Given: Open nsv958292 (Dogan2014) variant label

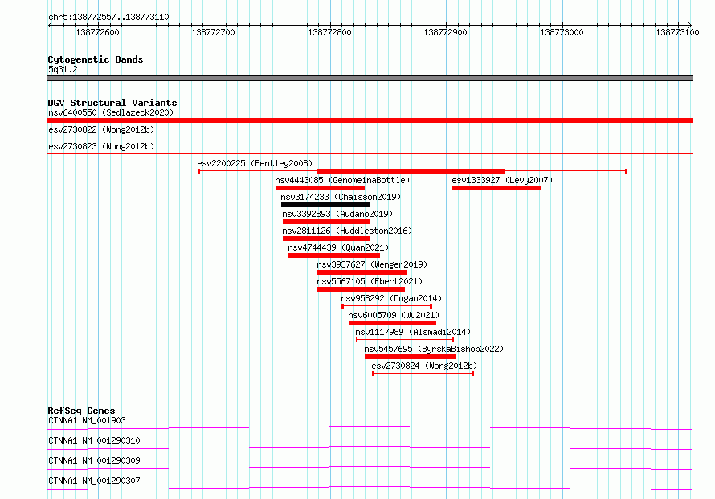Looking at the screenshot, I should (391, 298).
